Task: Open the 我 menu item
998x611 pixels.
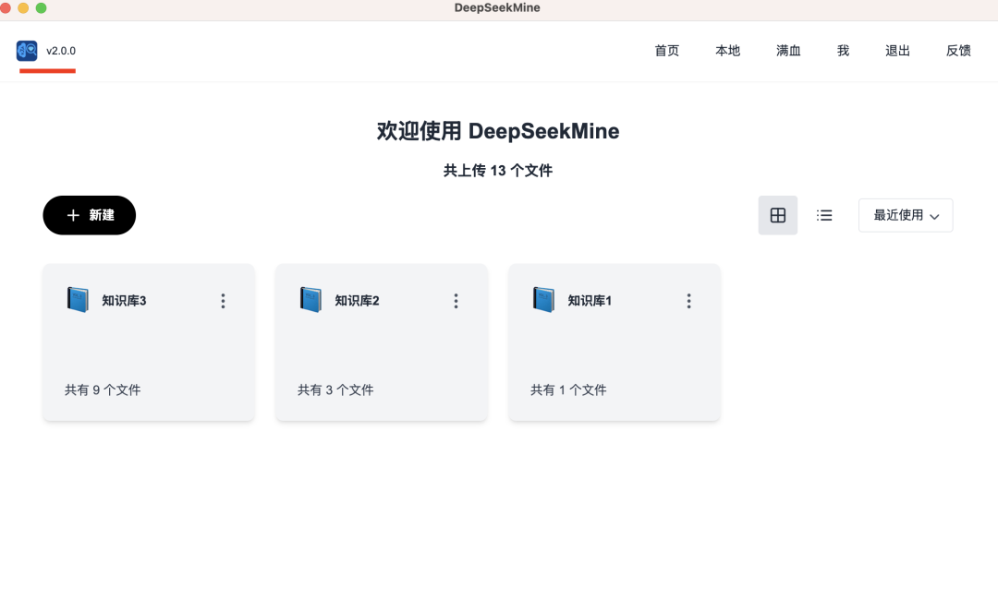Action: (843, 51)
